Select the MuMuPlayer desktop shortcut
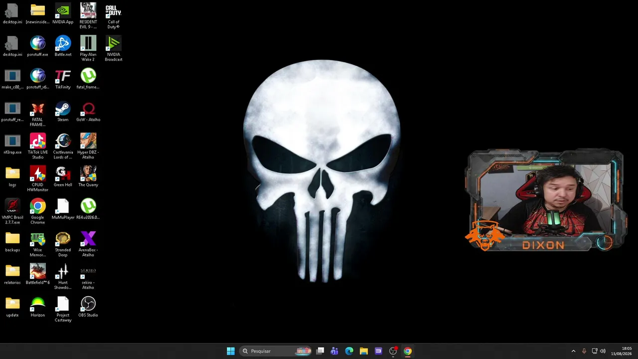This screenshot has width=638, height=359. [x=63, y=209]
